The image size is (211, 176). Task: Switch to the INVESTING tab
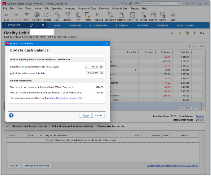[143, 25]
